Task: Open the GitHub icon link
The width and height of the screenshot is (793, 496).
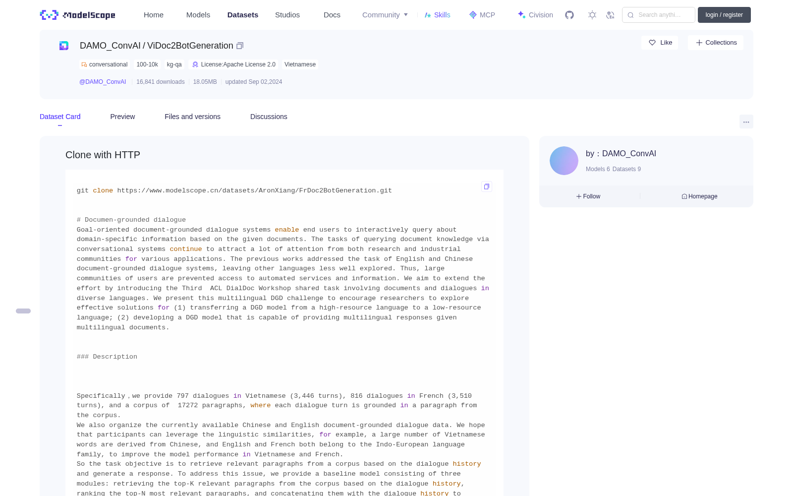Action: coord(569,15)
